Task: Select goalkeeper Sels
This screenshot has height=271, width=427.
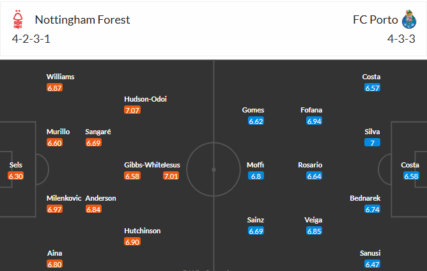Action: (x=16, y=164)
